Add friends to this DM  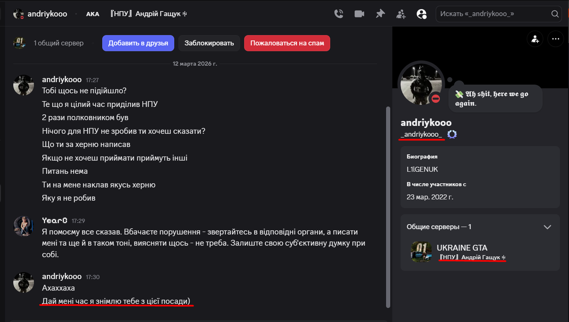tap(401, 14)
